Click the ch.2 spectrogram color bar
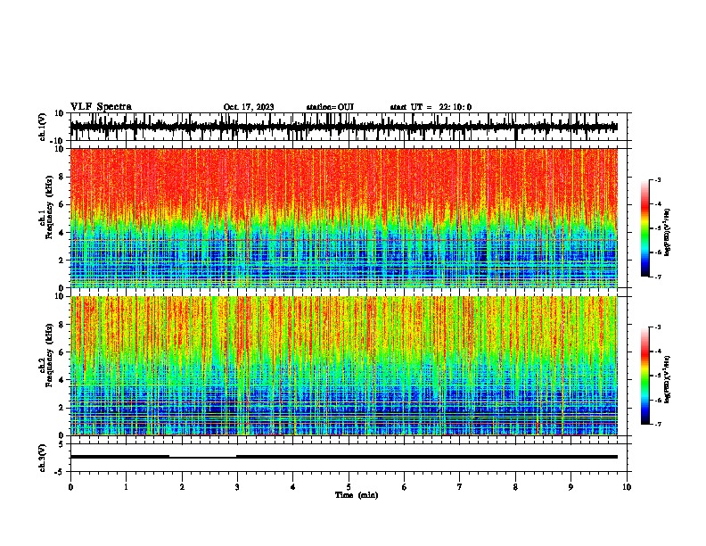The width and height of the screenshot is (706, 546). pyautogui.click(x=645, y=376)
